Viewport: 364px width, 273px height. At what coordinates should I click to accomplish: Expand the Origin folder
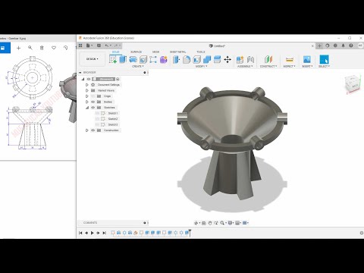coord(87,96)
